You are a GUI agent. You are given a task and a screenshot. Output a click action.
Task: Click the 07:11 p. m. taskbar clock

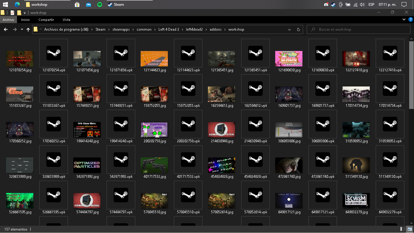[x=387, y=5]
